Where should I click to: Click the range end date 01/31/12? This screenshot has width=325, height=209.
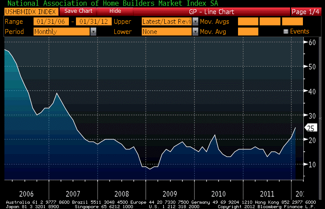94,22
